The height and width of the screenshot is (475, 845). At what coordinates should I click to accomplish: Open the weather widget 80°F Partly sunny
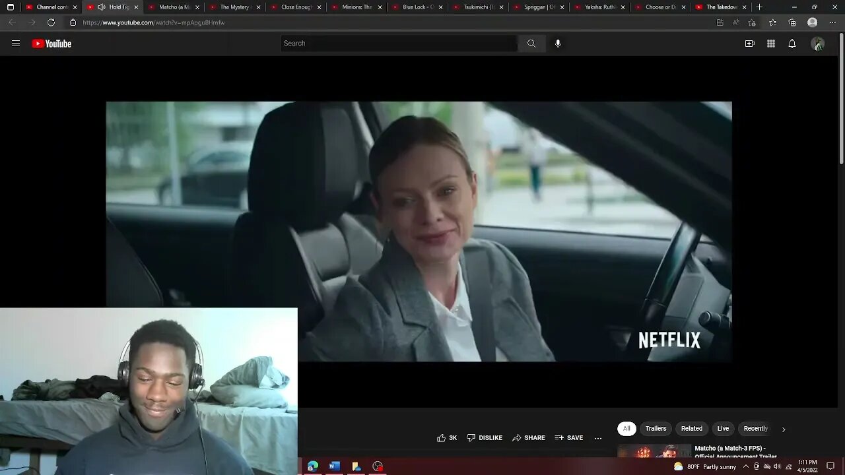pyautogui.click(x=704, y=466)
